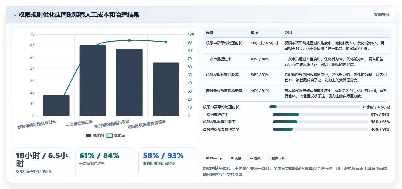The image size is (402, 189).
Task: Click progress value 46% / 91% at right
Action: point(380,129)
